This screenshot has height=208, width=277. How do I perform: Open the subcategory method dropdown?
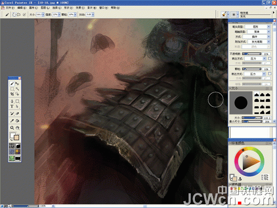pos(259,42)
